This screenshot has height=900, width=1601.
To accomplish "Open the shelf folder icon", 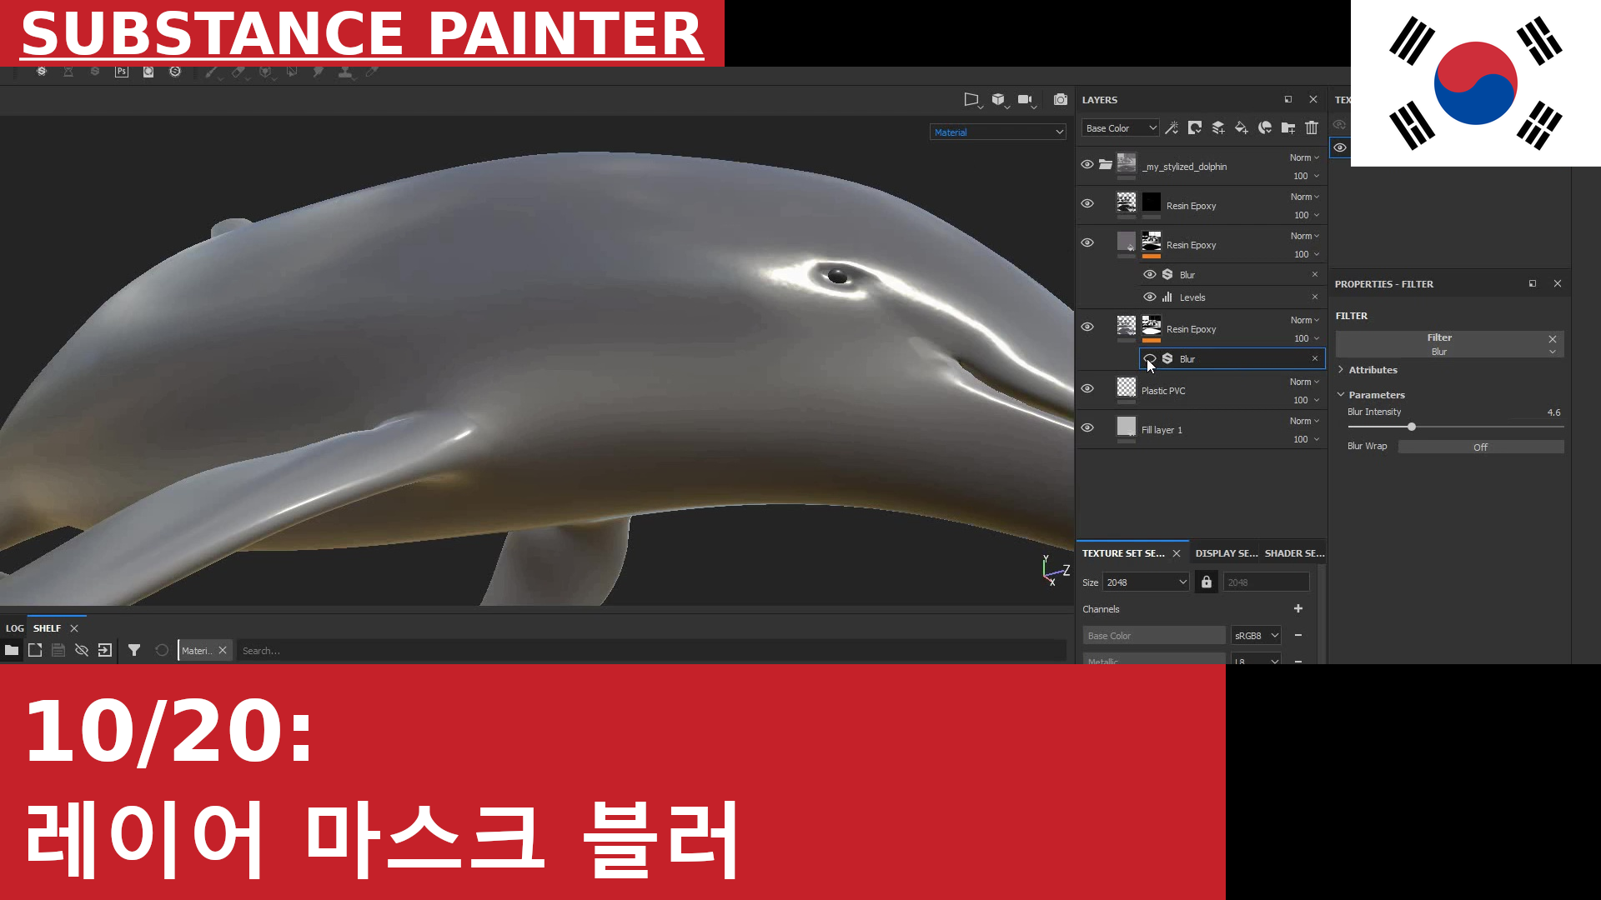I will (12, 650).
